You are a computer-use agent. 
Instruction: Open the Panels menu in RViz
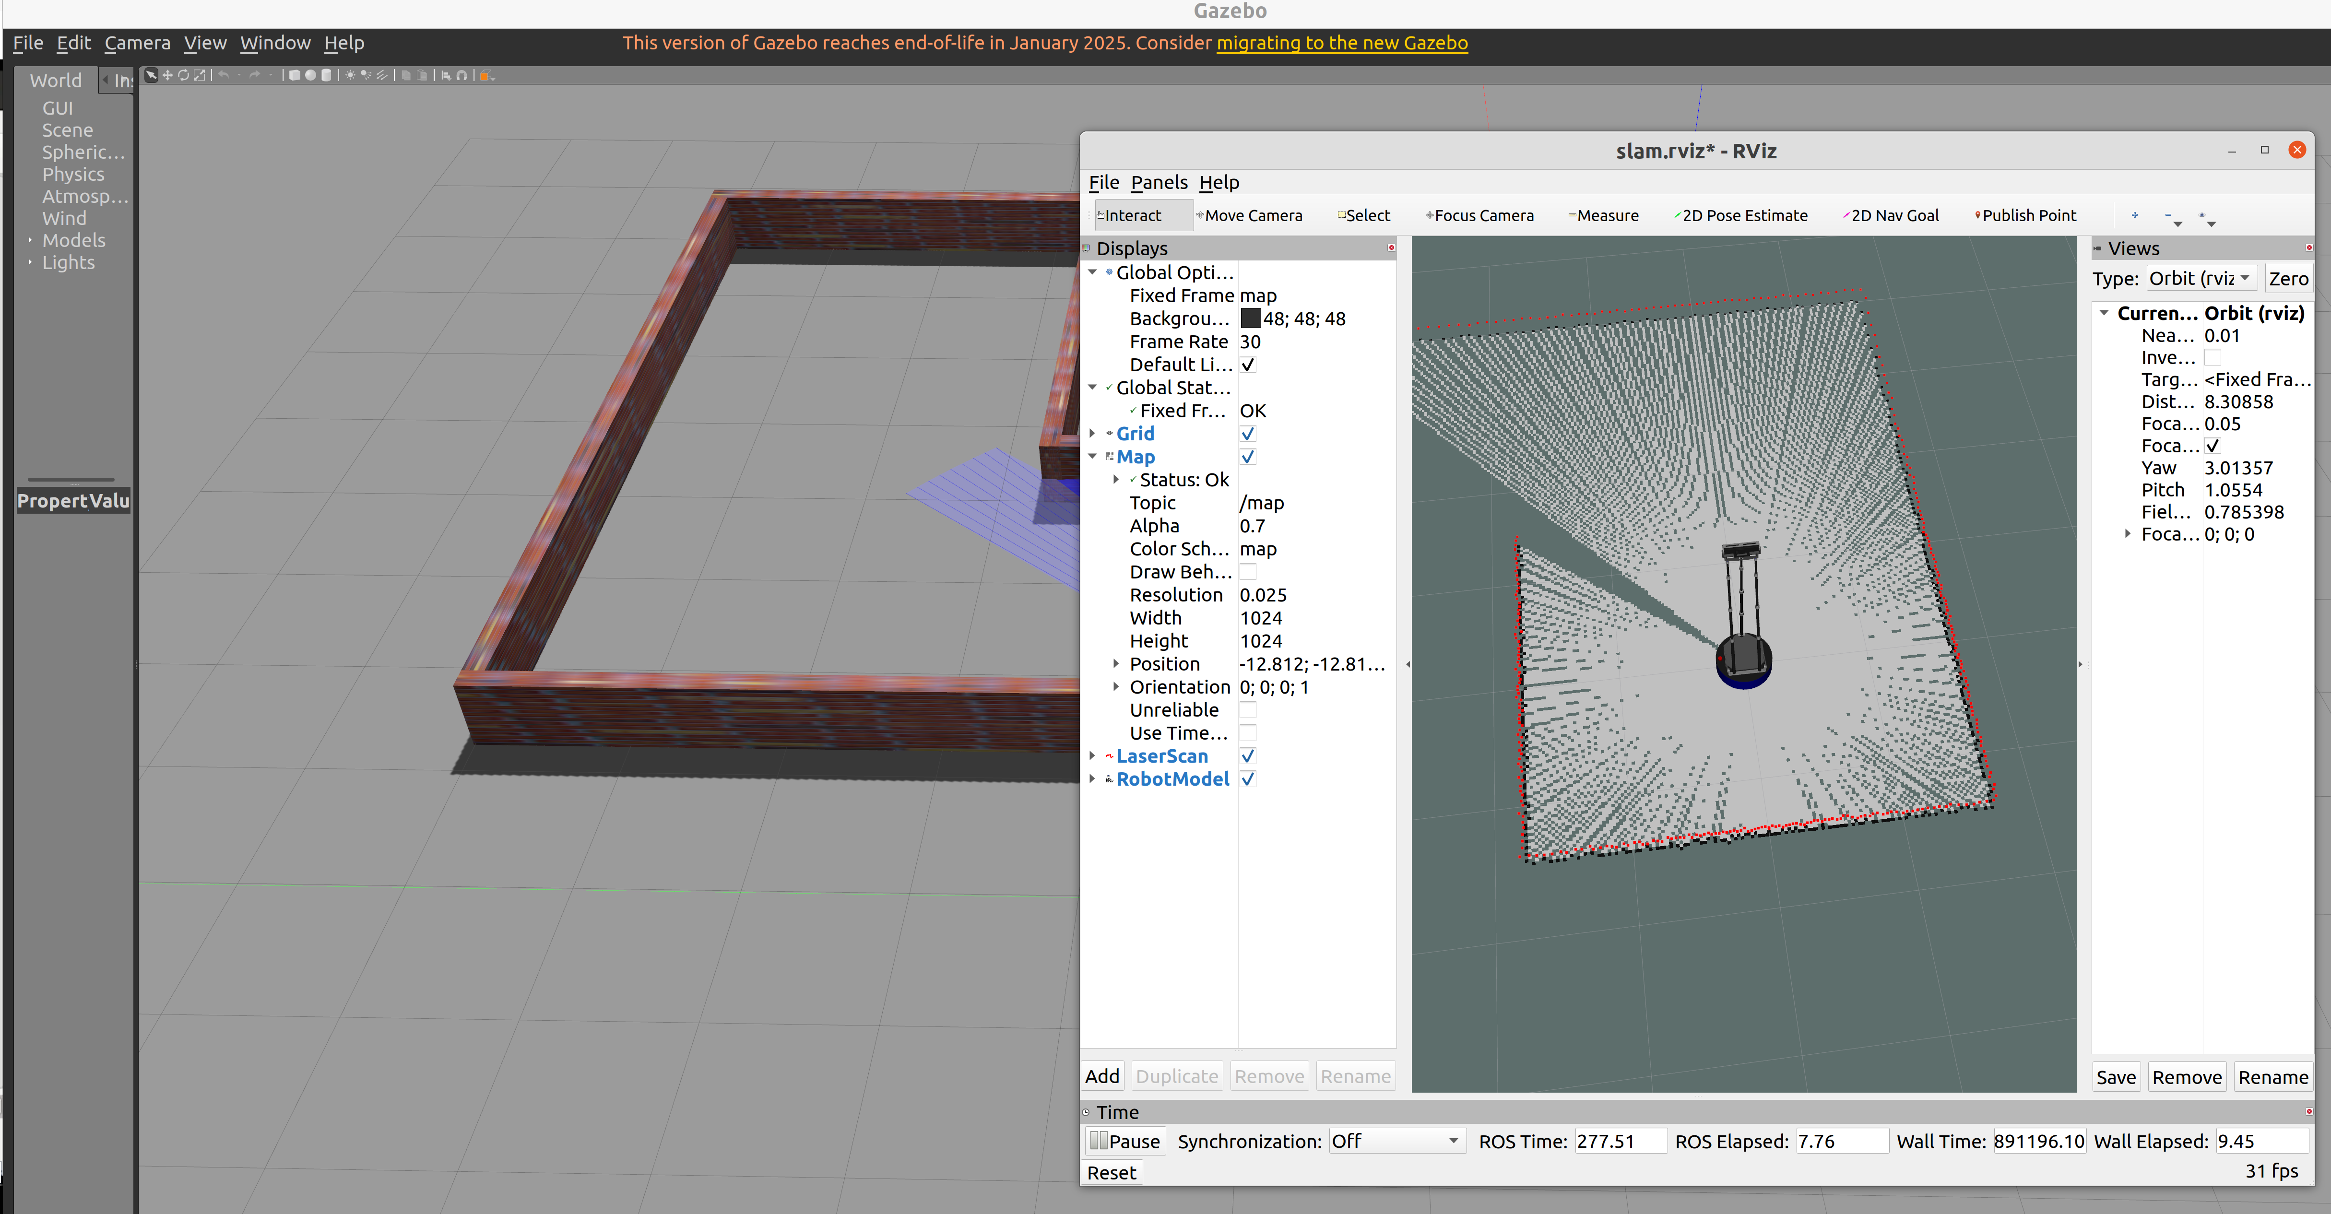pos(1158,183)
